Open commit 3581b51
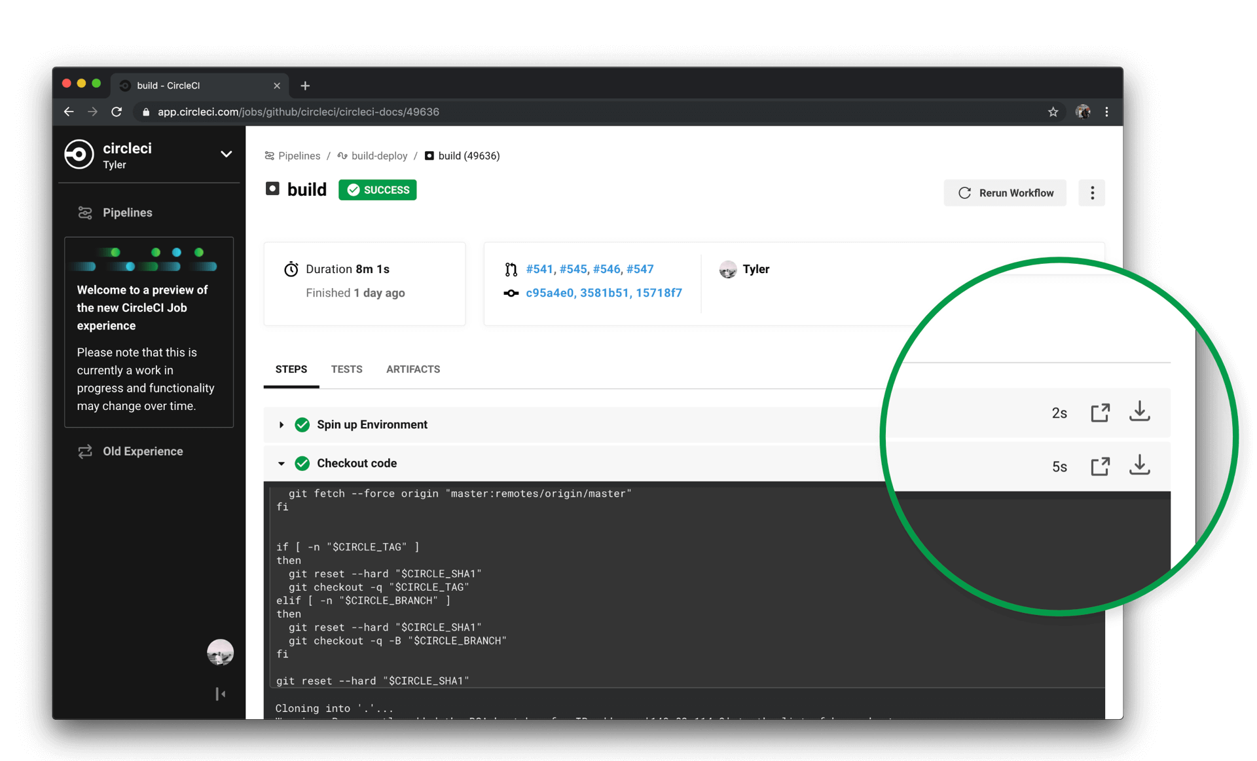 [x=604, y=293]
